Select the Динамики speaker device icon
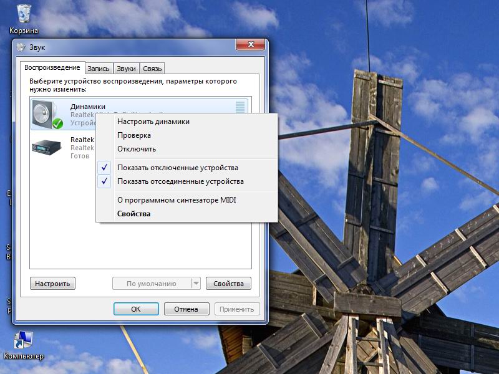 click(47, 114)
